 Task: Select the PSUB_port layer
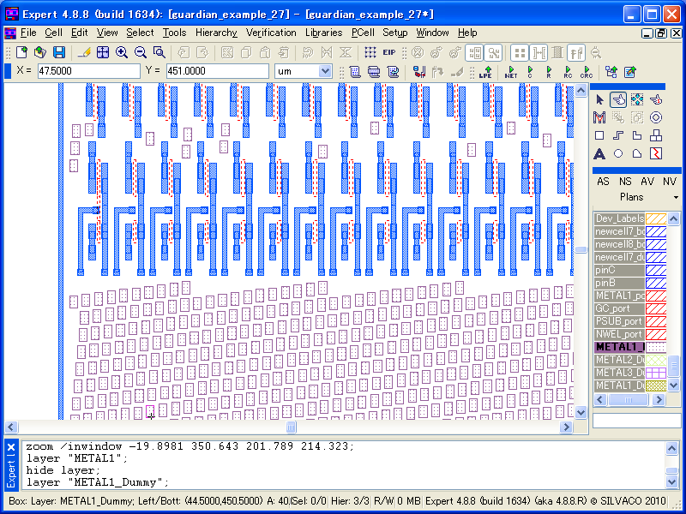(x=618, y=321)
